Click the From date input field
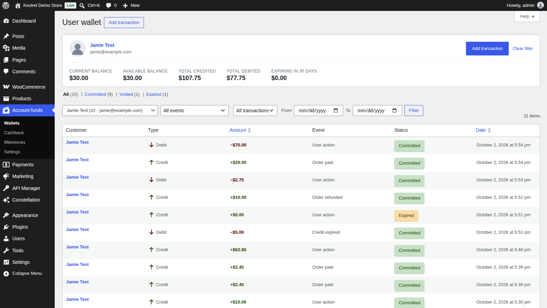 (x=318, y=111)
